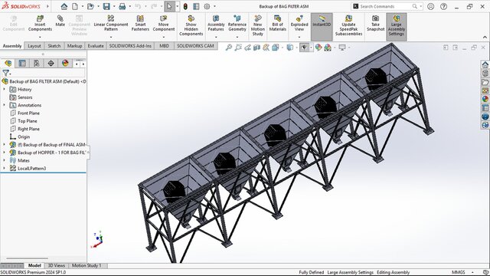This screenshot has width=490, height=276.
Task: Open the Insert Components dropdown arrow
Action: 40,37
